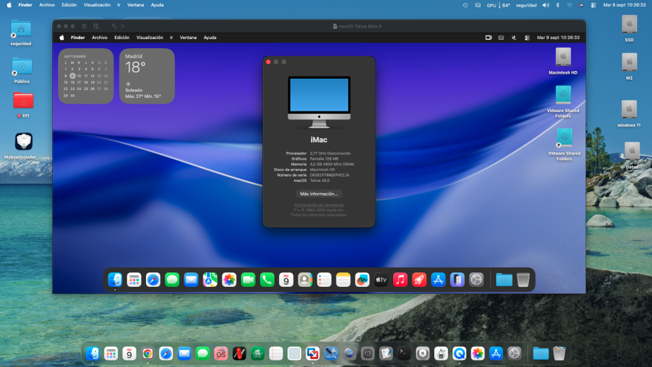Screen dimensions: 652x367
Task: Open Freeform in the VM dock
Action: coord(362,280)
